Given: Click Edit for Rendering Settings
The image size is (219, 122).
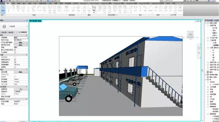Looking at the screenshot, I should click(x=21, y=72).
